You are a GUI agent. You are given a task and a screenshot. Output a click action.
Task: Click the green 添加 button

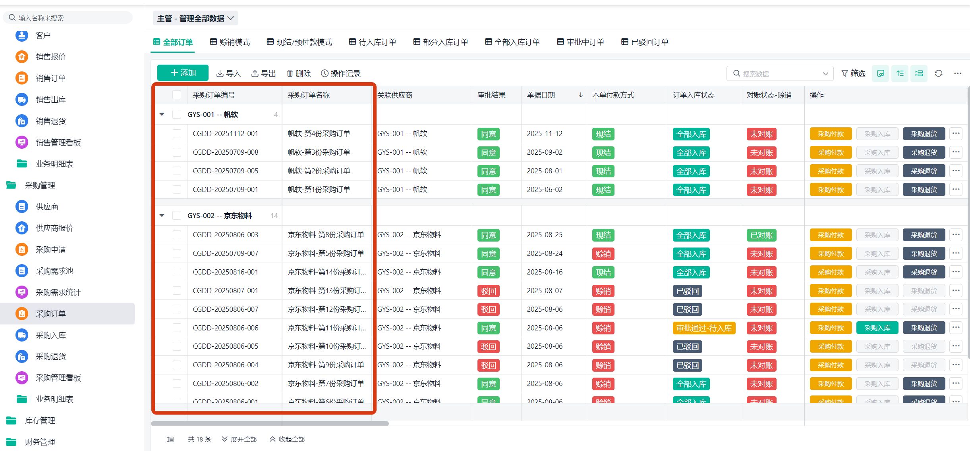point(183,73)
